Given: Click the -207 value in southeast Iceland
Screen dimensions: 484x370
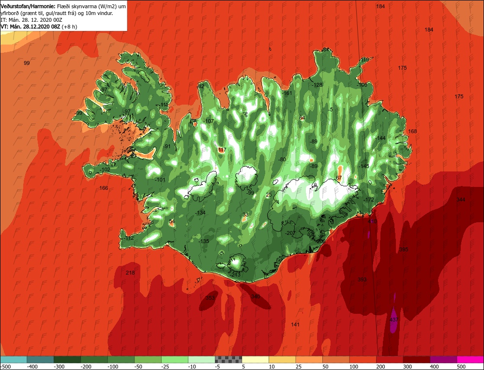Looking at the screenshot, I should (x=290, y=233).
